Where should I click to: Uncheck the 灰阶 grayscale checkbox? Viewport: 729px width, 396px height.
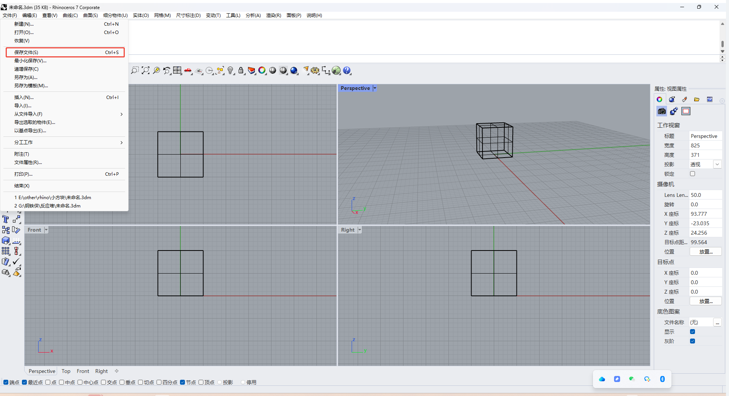coord(692,341)
